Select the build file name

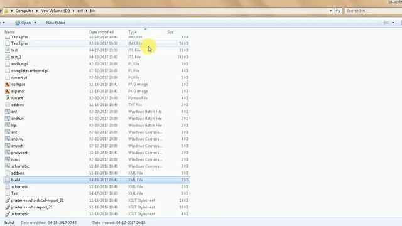click(x=16, y=180)
